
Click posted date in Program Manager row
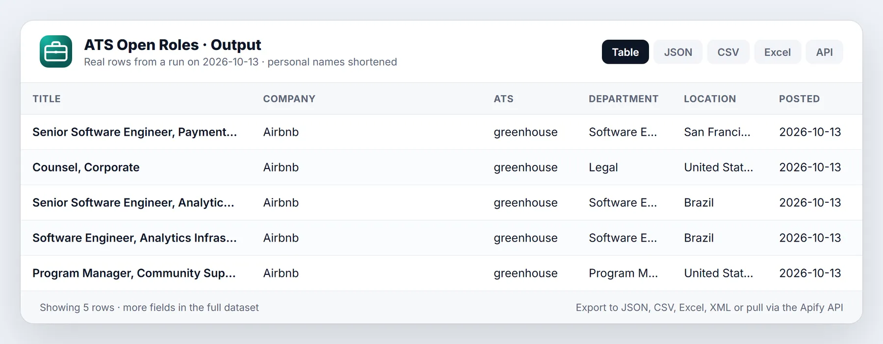point(810,273)
